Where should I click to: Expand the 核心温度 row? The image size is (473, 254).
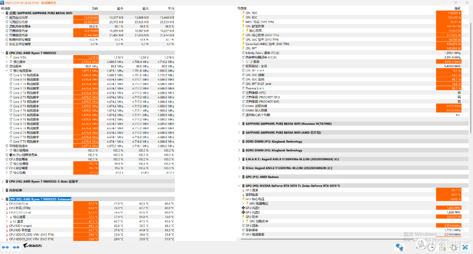tap(7, 217)
